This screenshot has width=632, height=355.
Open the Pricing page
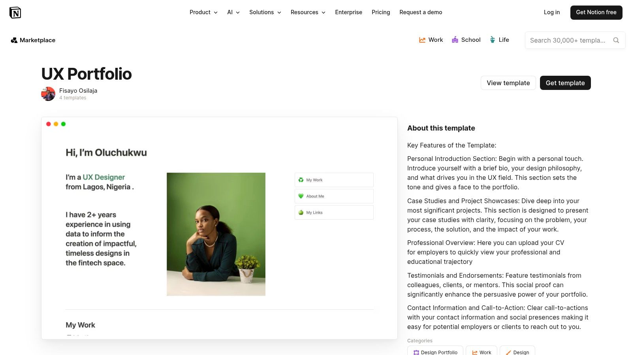tap(381, 12)
